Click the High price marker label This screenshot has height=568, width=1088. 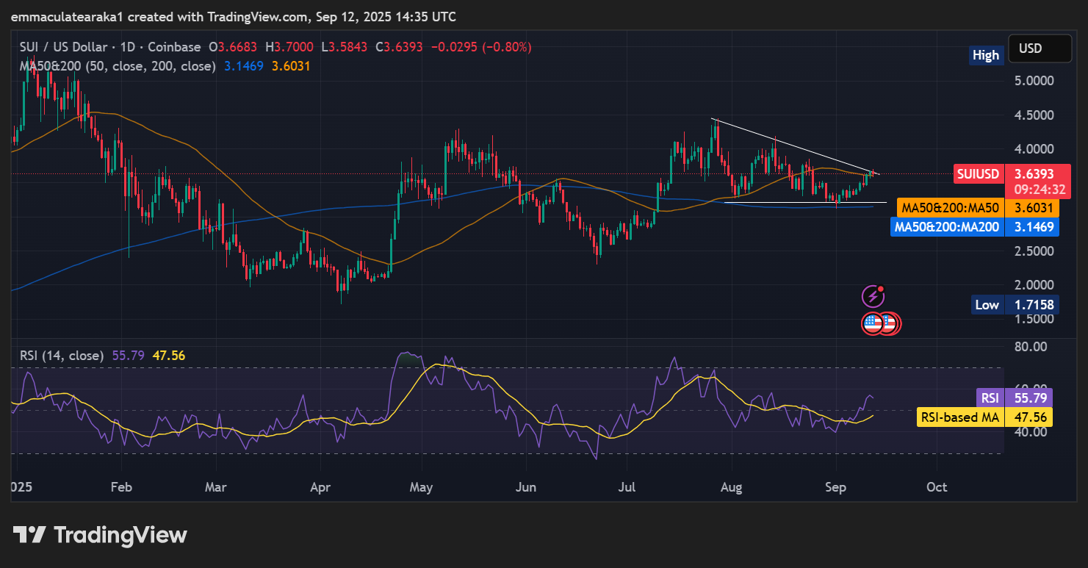[986, 55]
